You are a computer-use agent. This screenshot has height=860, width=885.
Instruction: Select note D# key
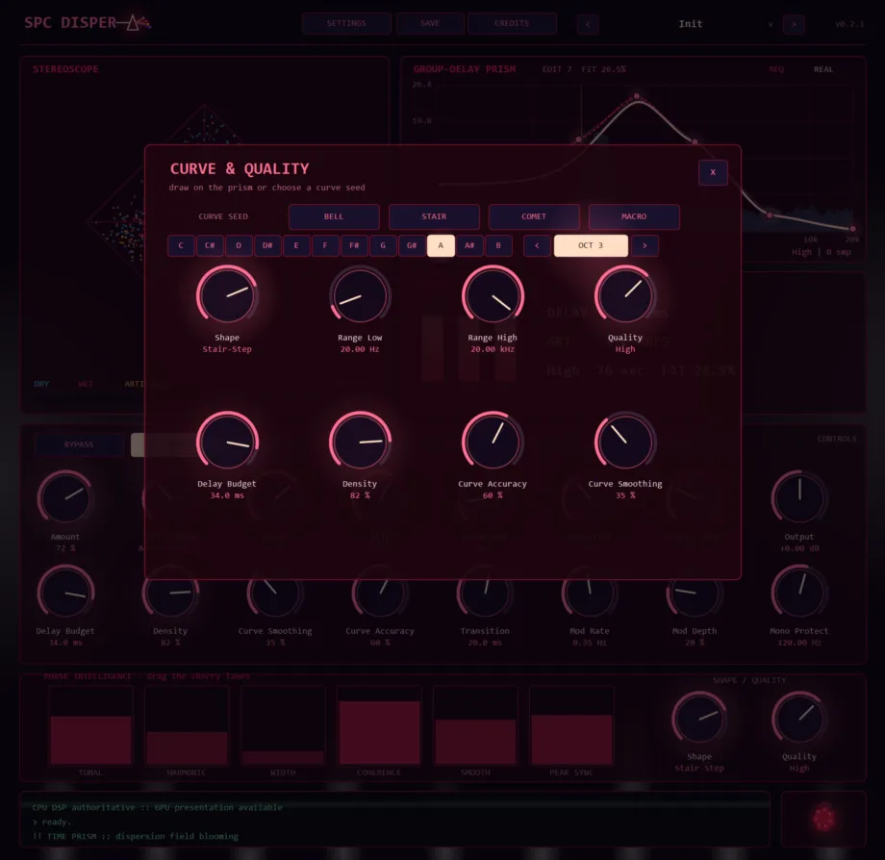coord(267,245)
